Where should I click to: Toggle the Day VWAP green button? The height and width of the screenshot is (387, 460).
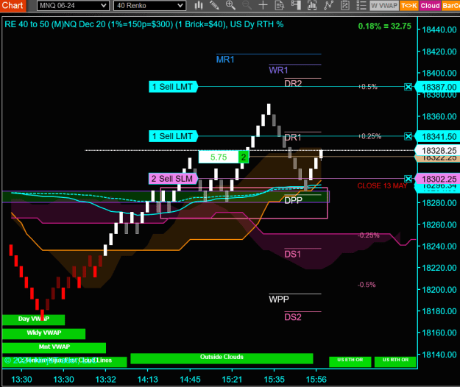tap(33, 319)
